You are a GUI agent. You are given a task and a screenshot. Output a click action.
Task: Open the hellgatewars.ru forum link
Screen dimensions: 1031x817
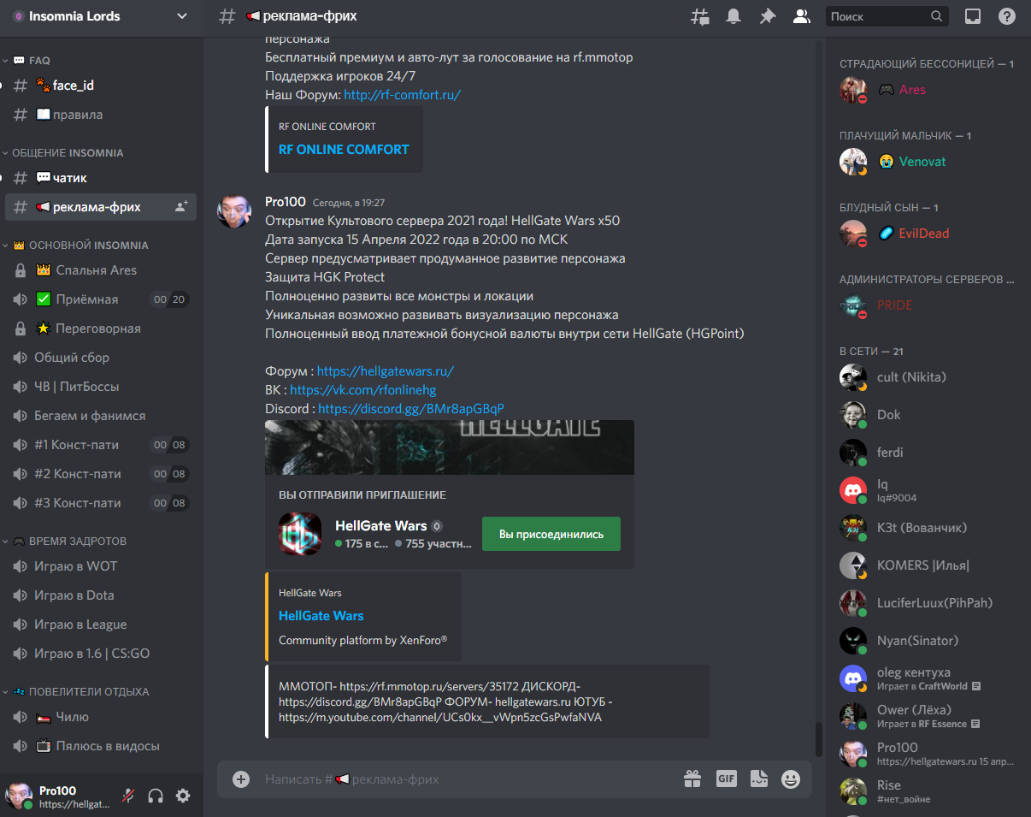point(385,371)
